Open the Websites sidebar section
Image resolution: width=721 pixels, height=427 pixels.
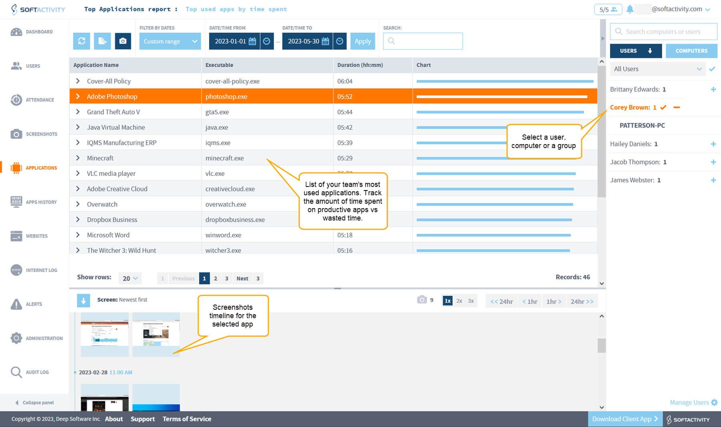[x=29, y=236]
